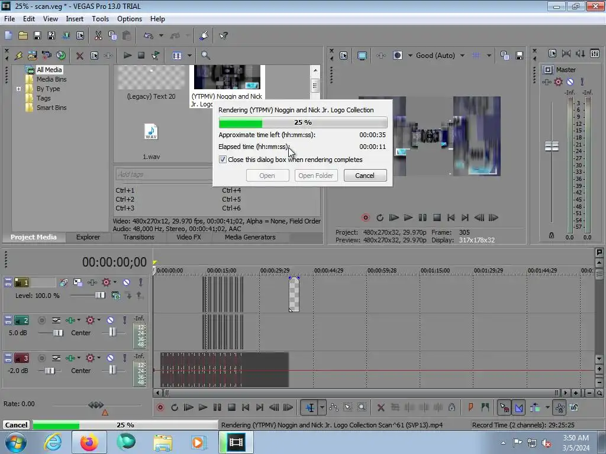Open the Project Media views dropdown arrow
The width and height of the screenshot is (606, 454).
[x=189, y=56]
